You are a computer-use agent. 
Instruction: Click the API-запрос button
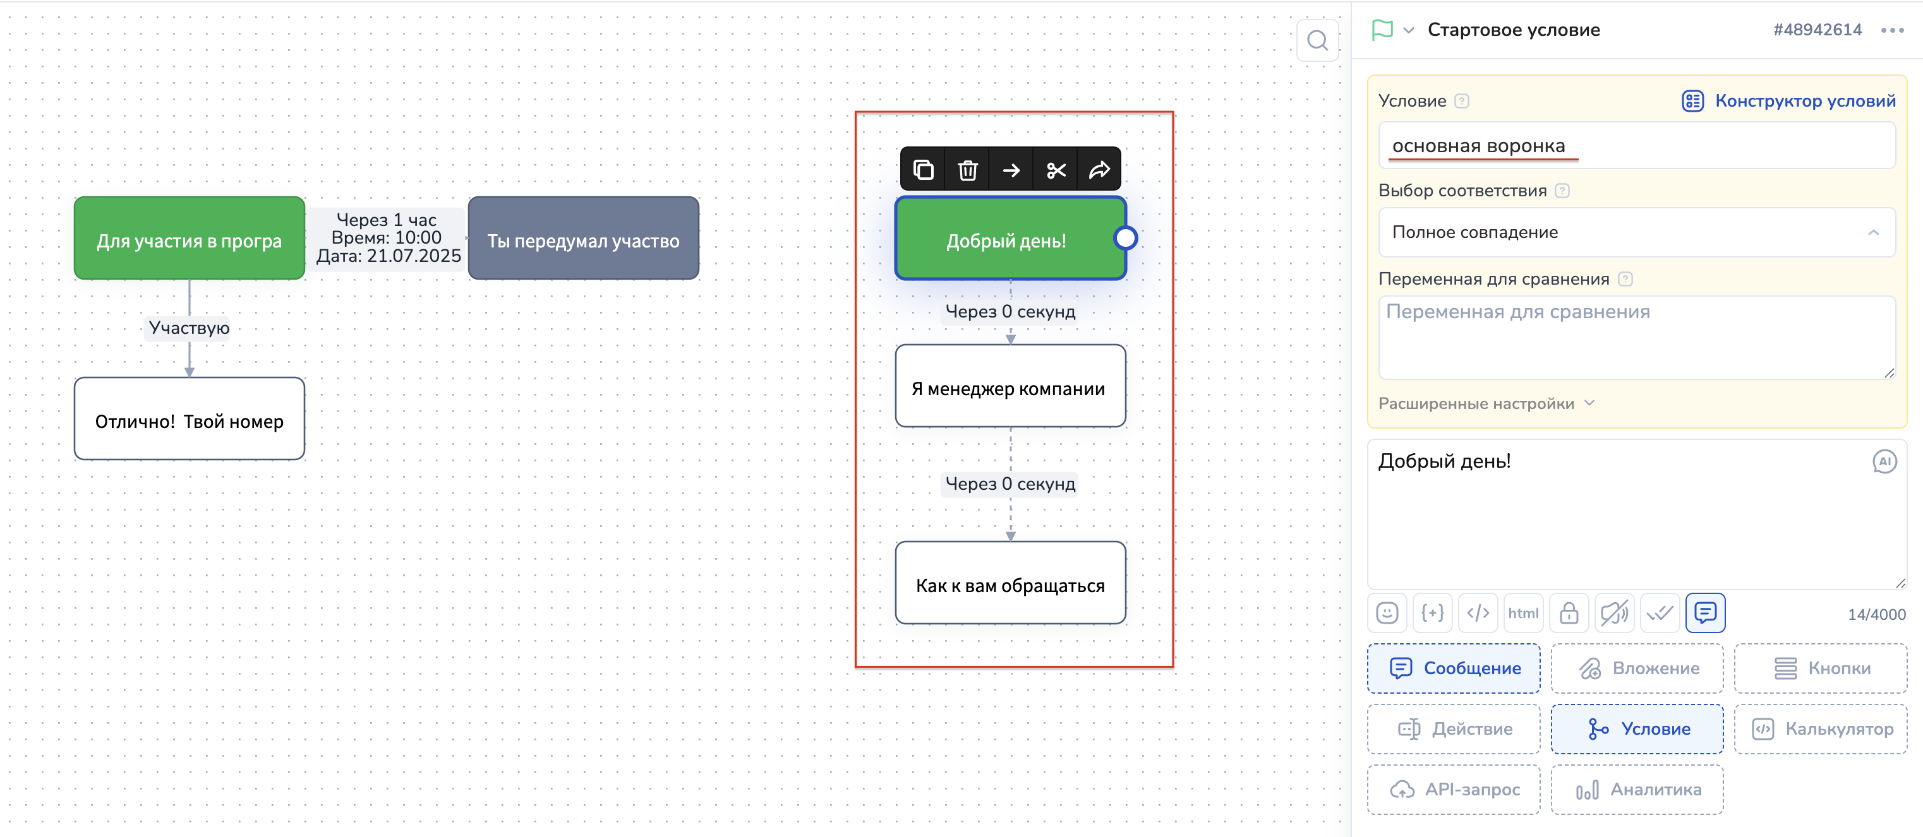pyautogui.click(x=1454, y=789)
